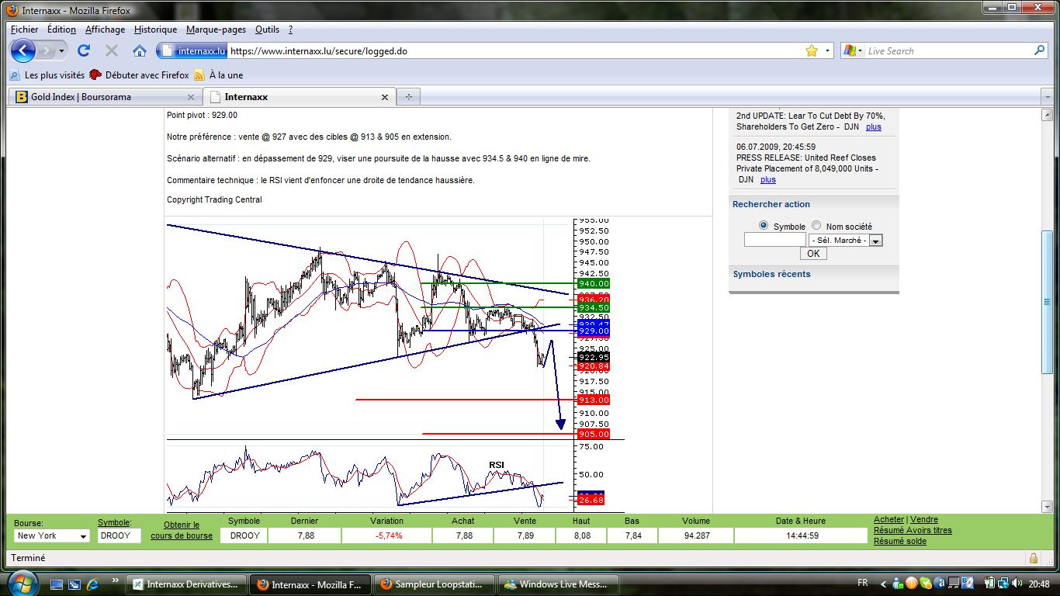Open the Bourse New York dropdown
1060x596 pixels.
tap(83, 536)
